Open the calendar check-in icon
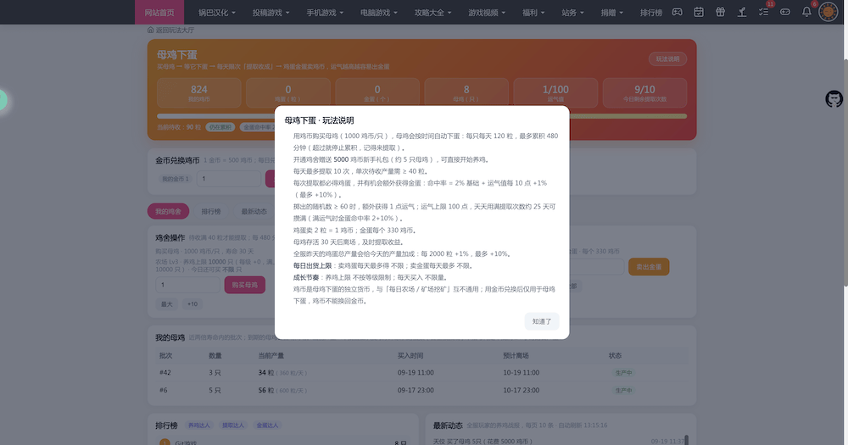Image resolution: width=848 pixels, height=445 pixels. coord(699,12)
